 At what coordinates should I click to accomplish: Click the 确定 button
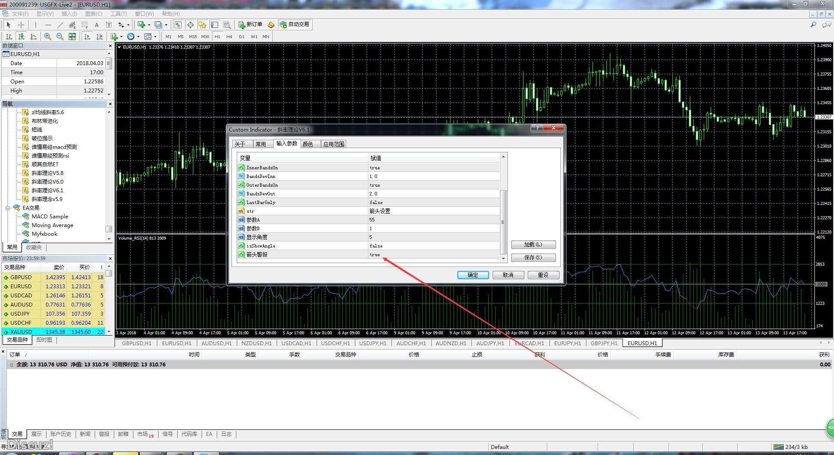pos(473,275)
